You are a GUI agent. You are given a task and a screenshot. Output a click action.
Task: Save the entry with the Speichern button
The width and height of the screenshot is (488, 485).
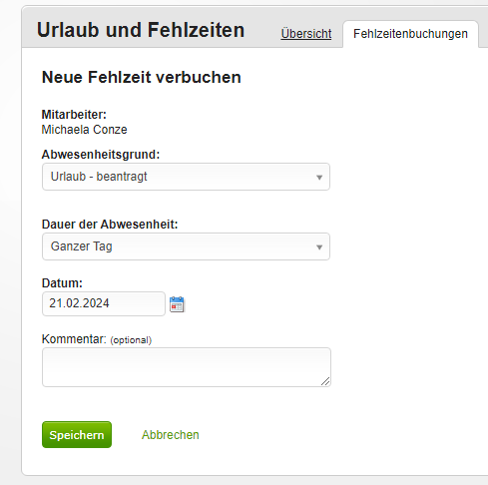(x=77, y=435)
